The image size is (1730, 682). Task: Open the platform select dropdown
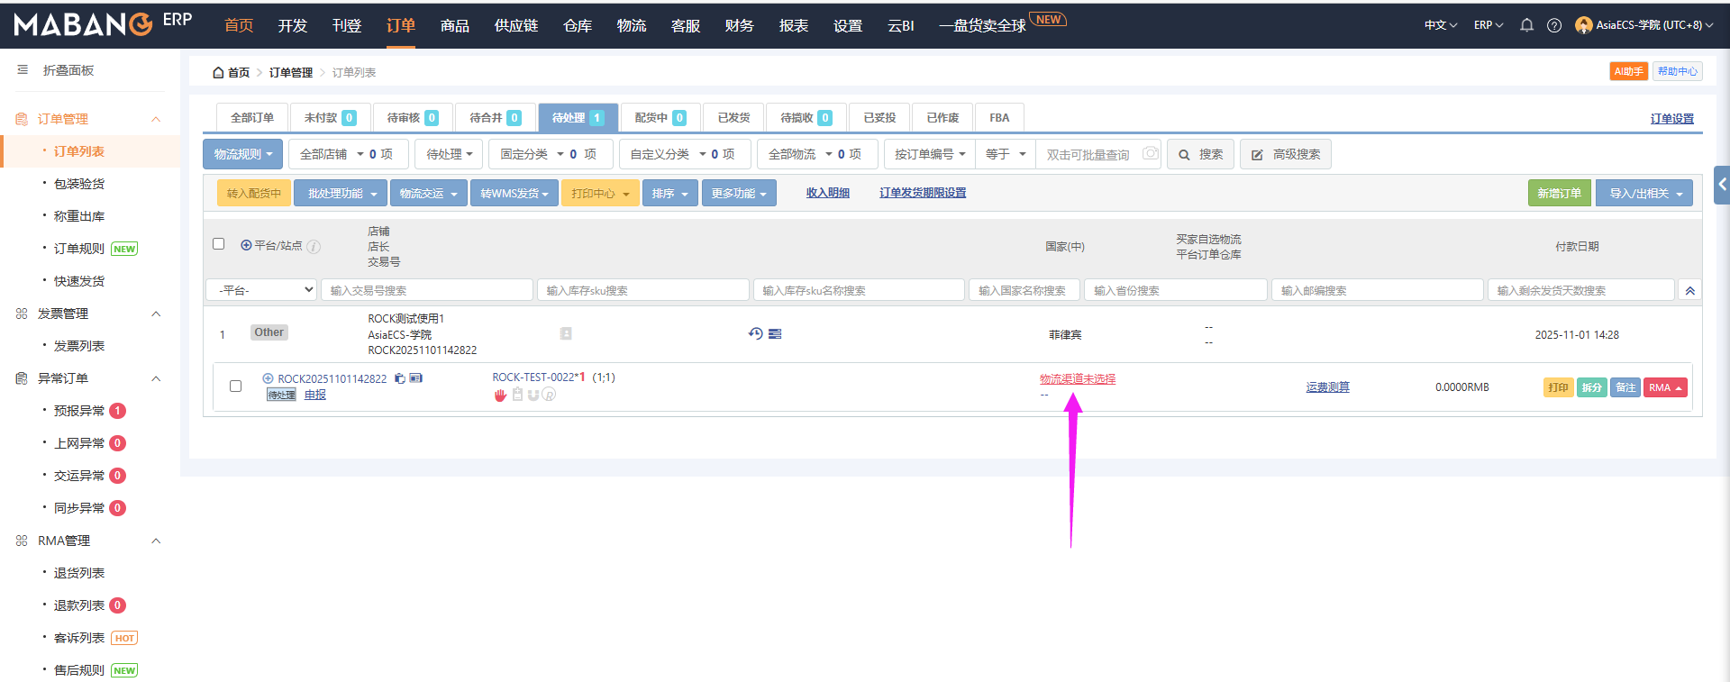coord(260,290)
